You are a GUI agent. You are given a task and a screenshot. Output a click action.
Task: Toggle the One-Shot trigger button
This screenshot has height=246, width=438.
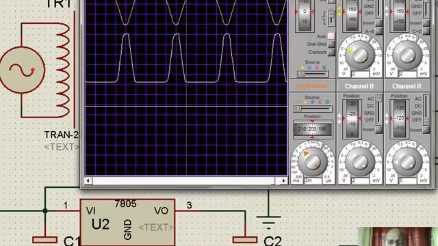click(331, 44)
